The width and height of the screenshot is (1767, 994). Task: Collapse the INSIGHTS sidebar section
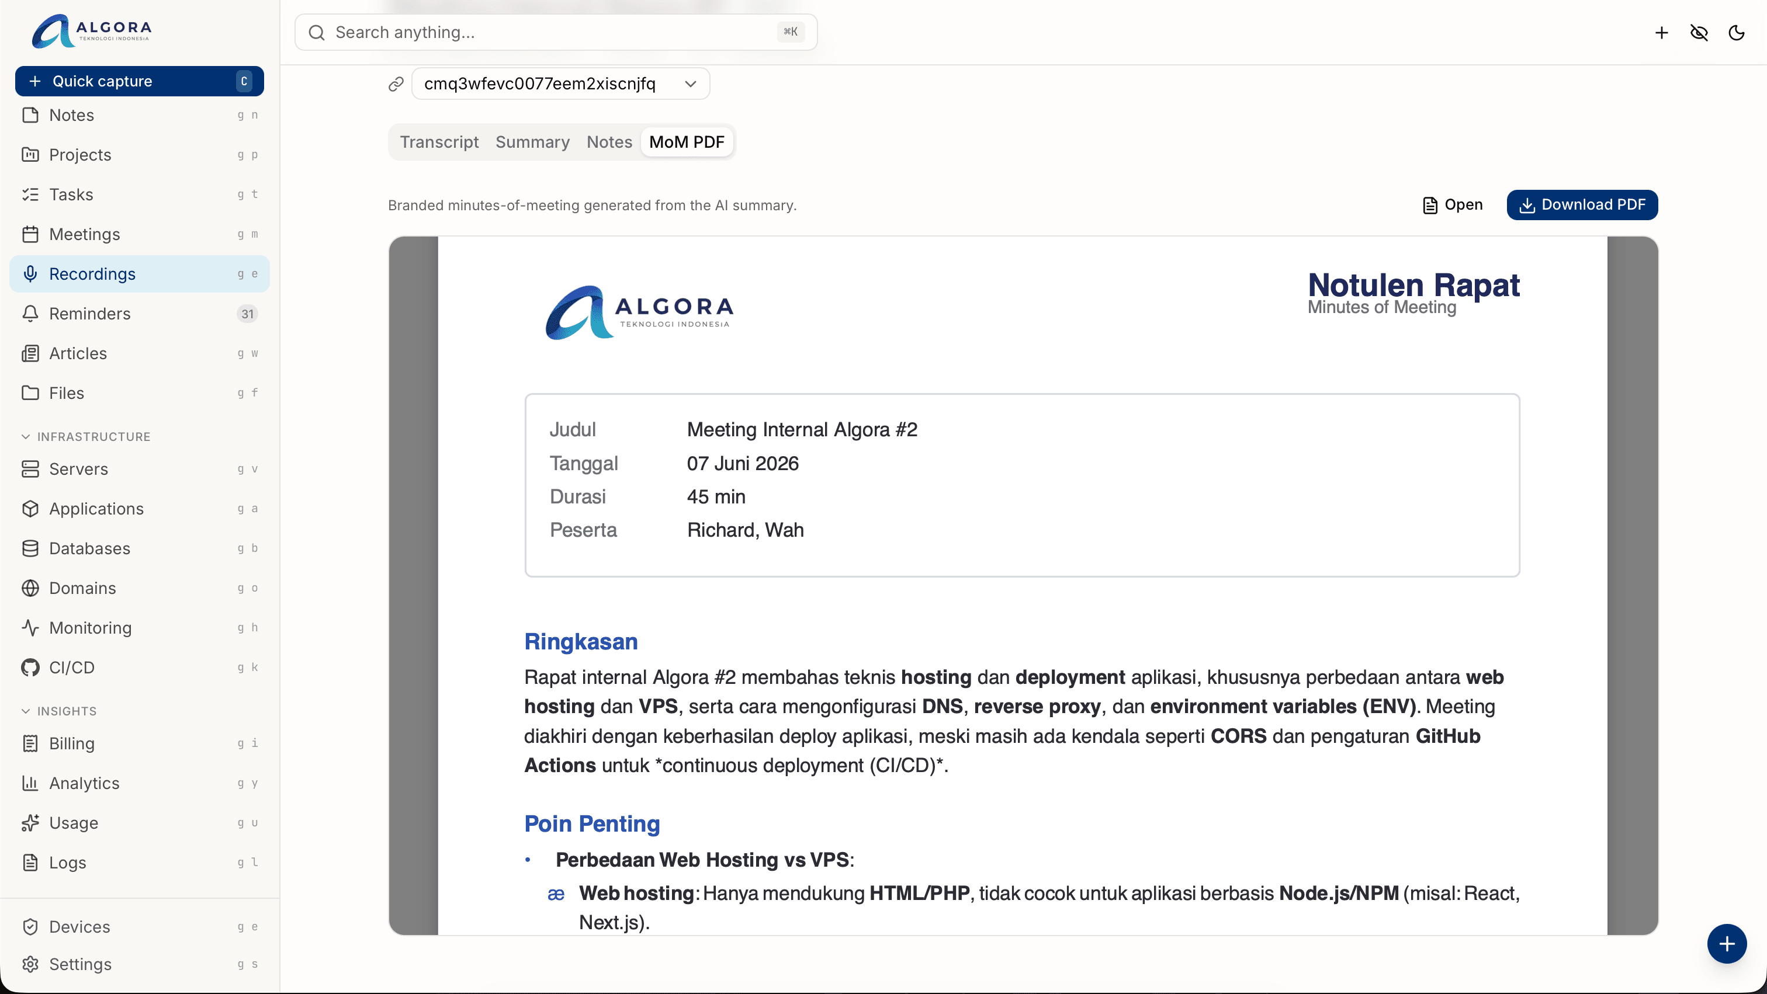(59, 711)
